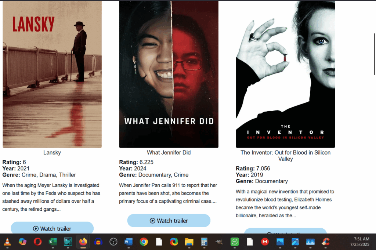Click the play icon in Lansky trailer button
Viewport: 376px width, 250px height.
(36, 229)
